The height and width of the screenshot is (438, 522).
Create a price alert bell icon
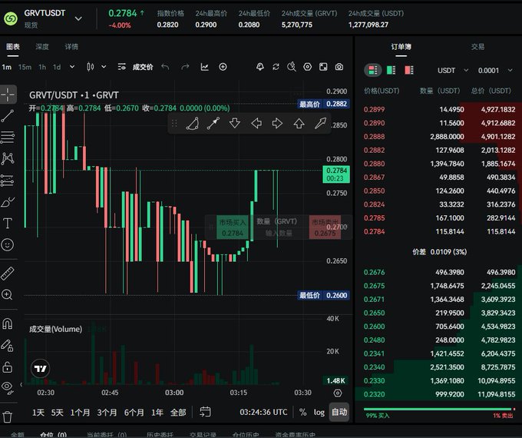click(260, 67)
